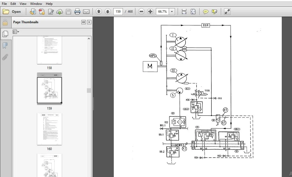Open the File menu
Viewport: 292px width, 177px height.
[4, 4]
